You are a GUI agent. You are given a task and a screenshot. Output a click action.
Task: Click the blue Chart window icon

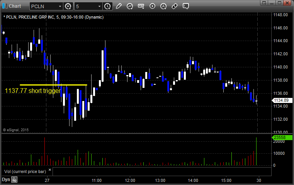[x=5, y=6]
